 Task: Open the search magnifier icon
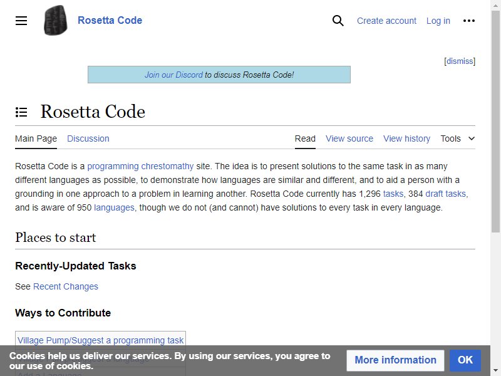(338, 21)
